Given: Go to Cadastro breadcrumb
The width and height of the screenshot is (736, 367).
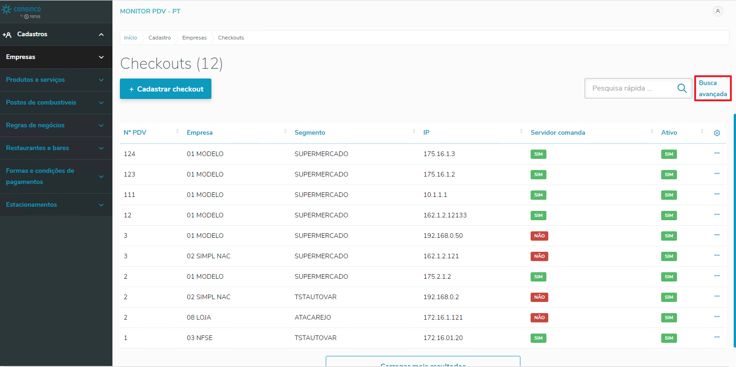Looking at the screenshot, I should [x=159, y=38].
